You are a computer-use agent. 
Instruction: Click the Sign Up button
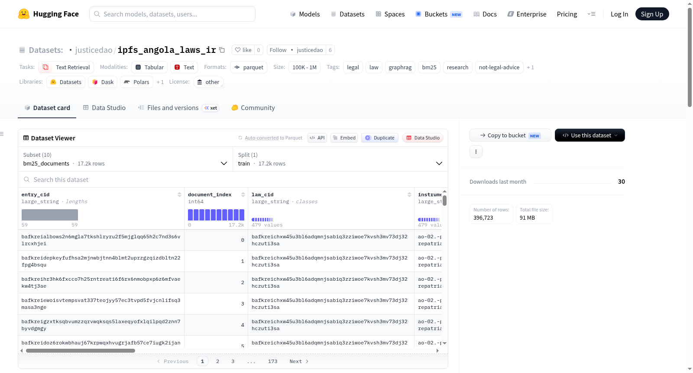(x=652, y=14)
